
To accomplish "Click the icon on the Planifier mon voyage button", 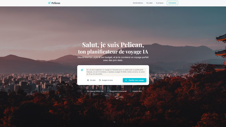I will tap(126, 80).
